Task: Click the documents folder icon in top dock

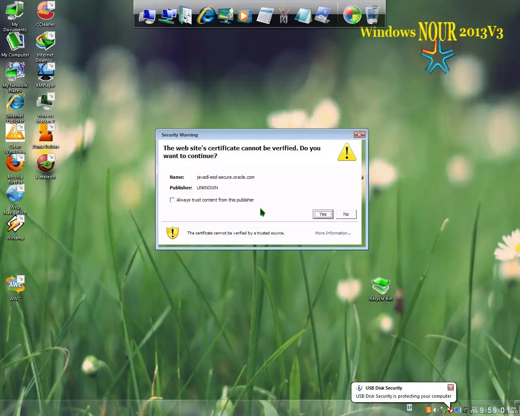Action: (x=186, y=15)
